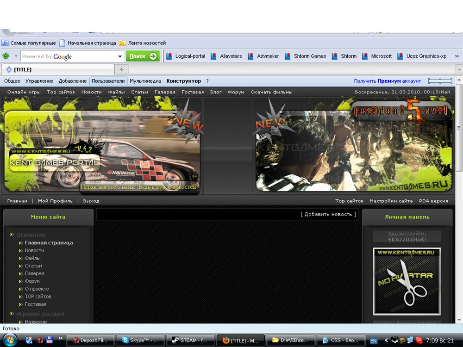Image resolution: width=463 pixels, height=347 pixels.
Task: Open the Microsoft bookmark
Action: pos(377,56)
